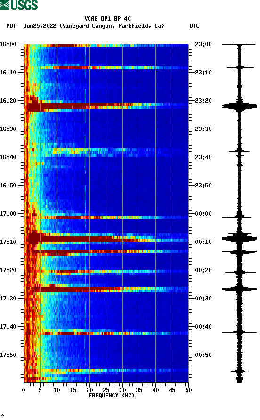Click the '23:50' UTC time label

point(203,186)
